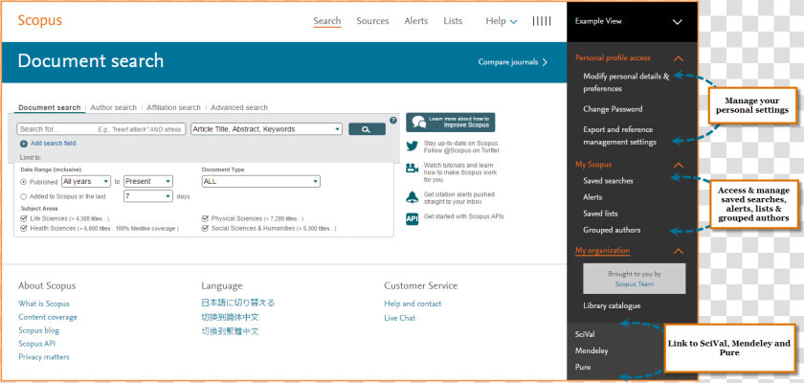The image size is (804, 383).
Task: Open the All years dropdown
Action: 85,182
